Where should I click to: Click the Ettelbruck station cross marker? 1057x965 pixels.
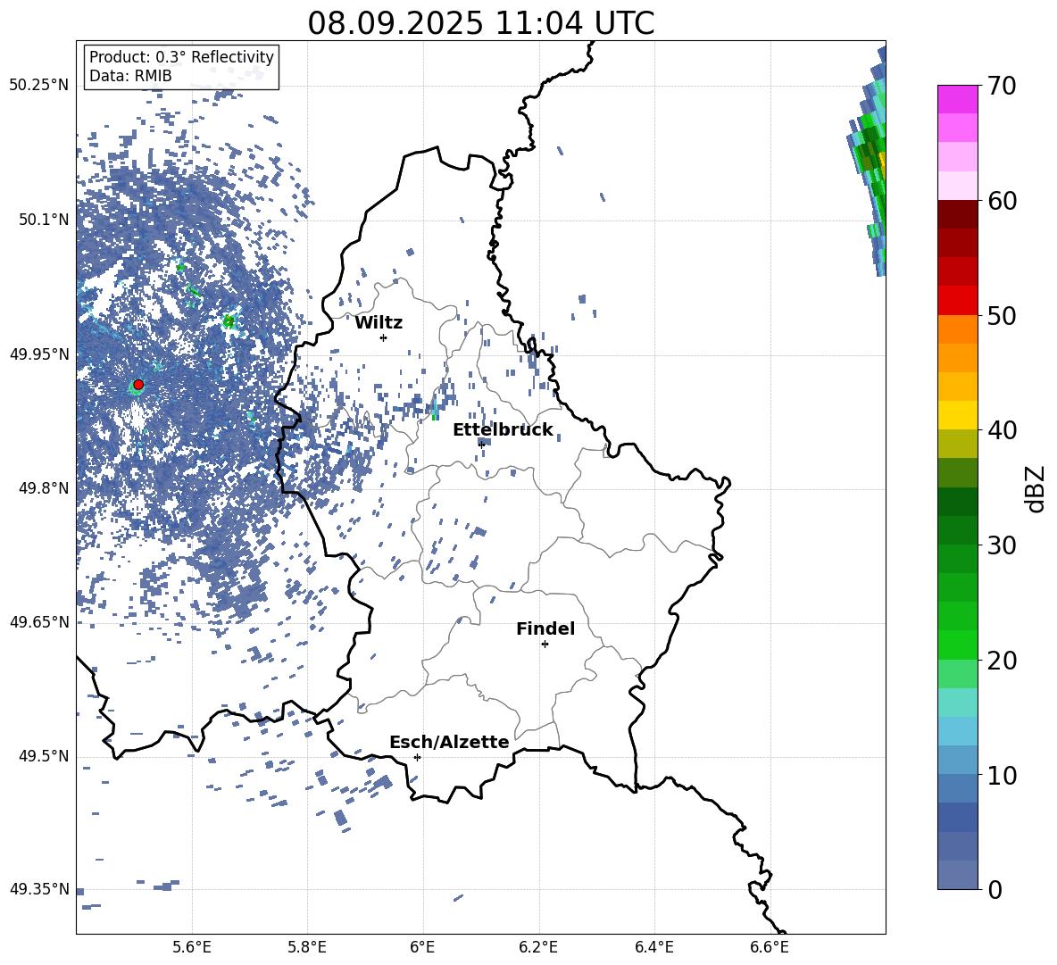pyautogui.click(x=481, y=445)
